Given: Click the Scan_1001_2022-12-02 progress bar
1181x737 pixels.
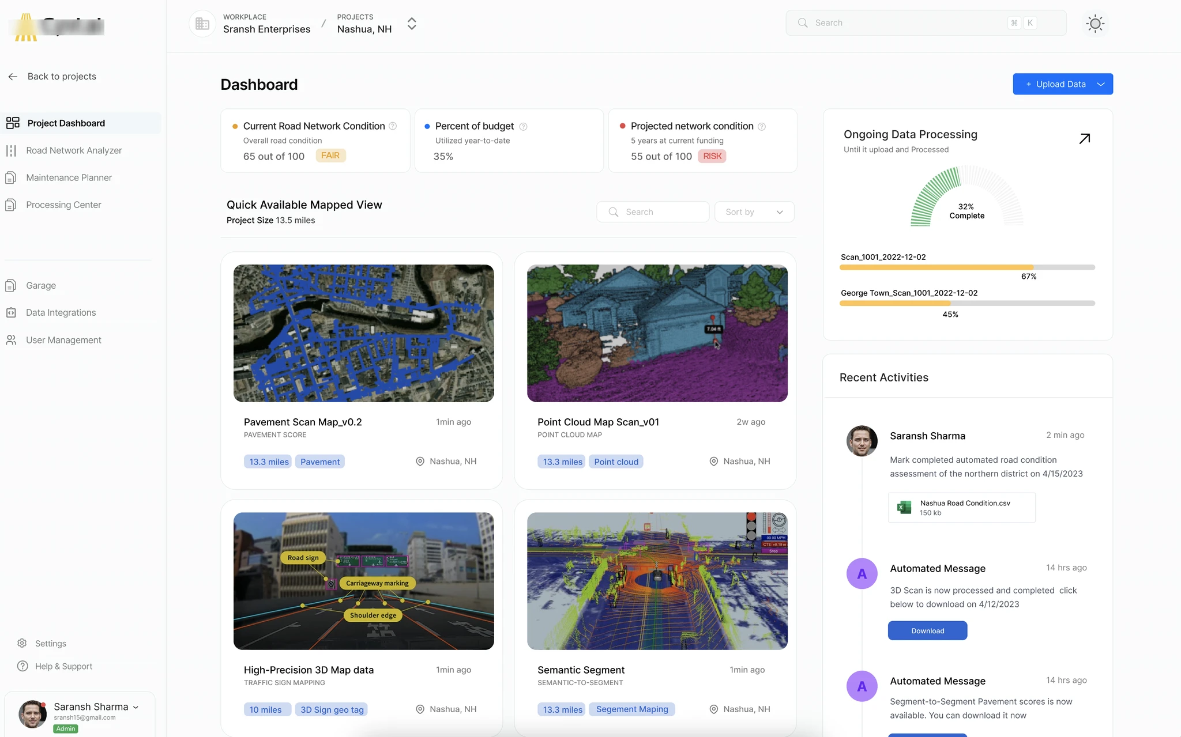Looking at the screenshot, I should pyautogui.click(x=966, y=267).
